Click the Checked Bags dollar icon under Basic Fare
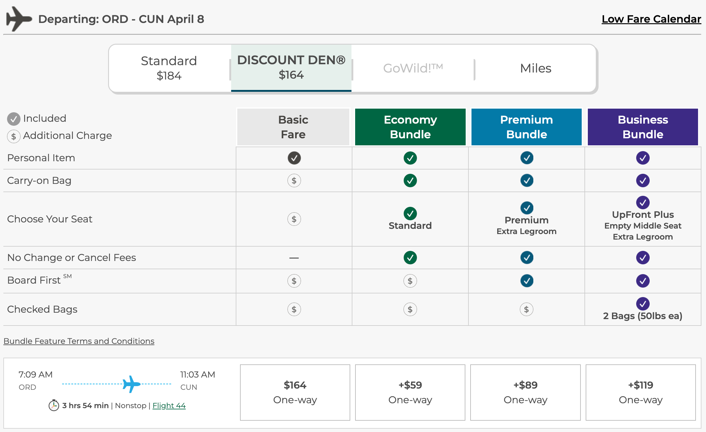The height and width of the screenshot is (432, 706). coord(294,309)
